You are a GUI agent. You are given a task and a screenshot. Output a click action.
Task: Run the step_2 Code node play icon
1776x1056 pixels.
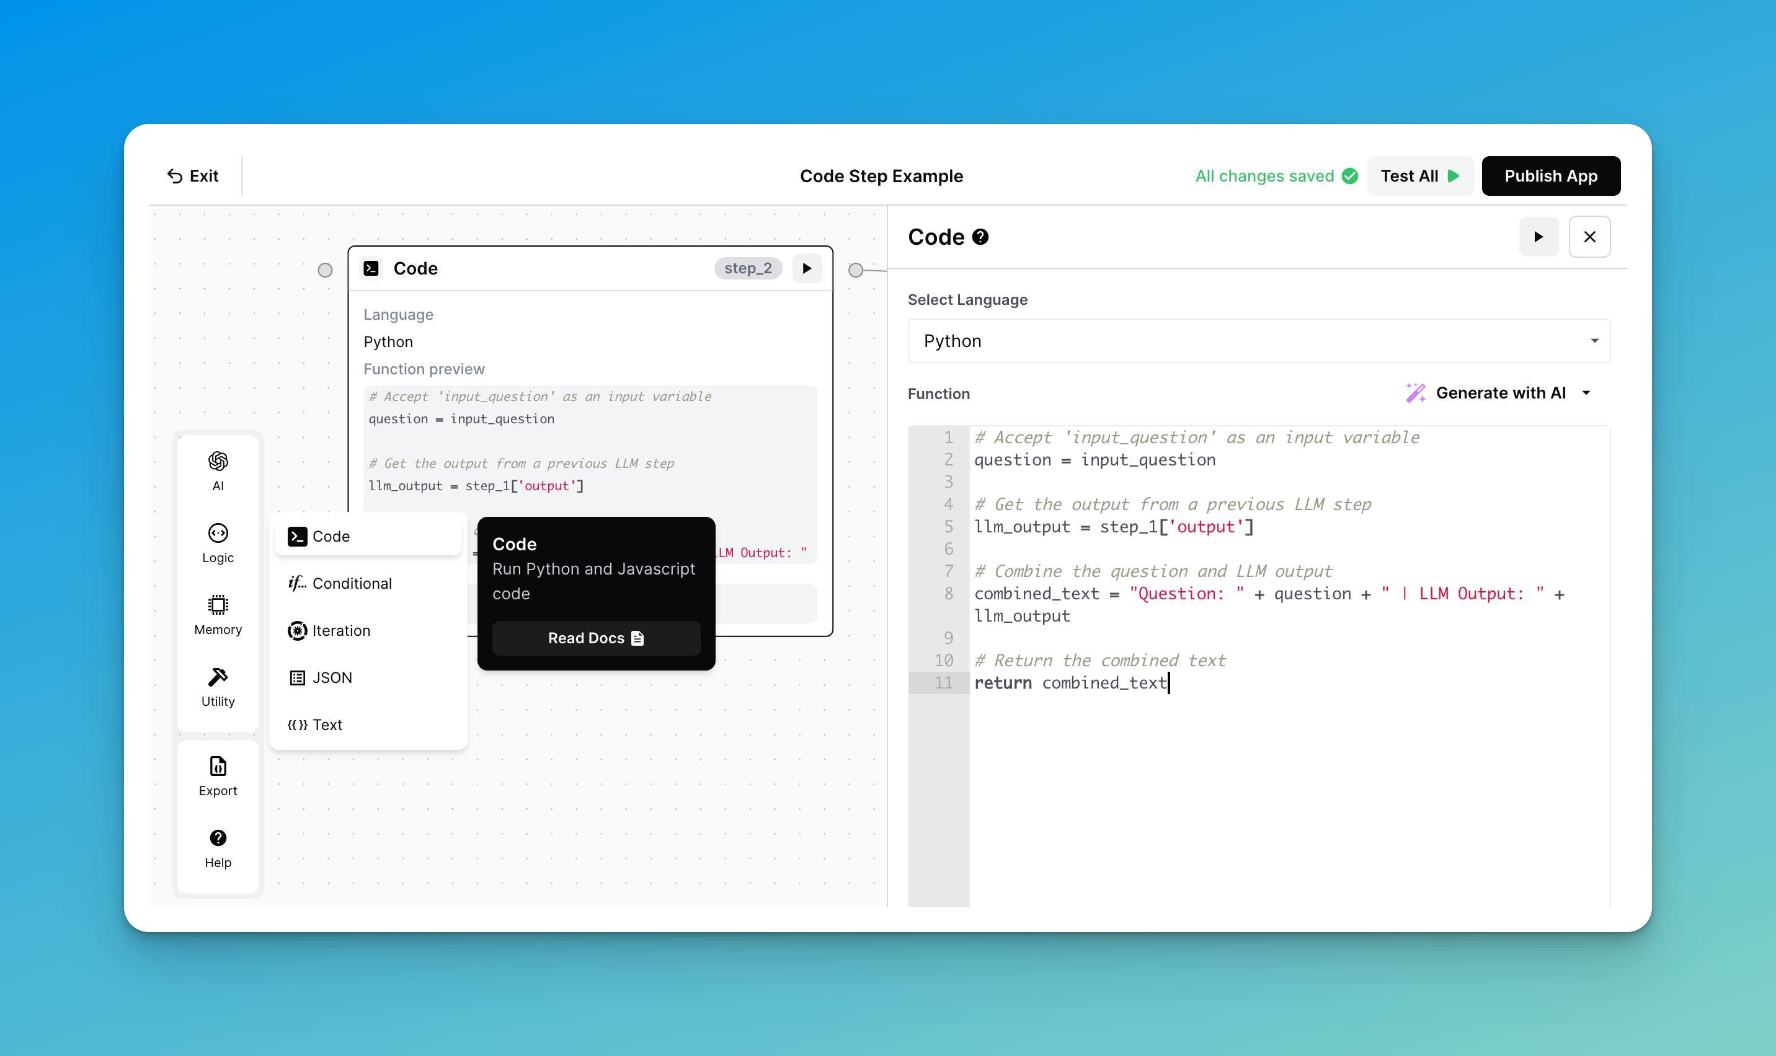coord(807,268)
